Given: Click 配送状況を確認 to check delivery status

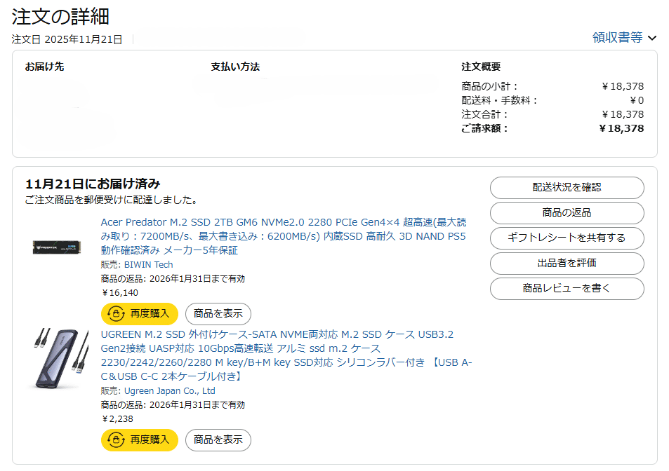Looking at the screenshot, I should pos(567,188).
